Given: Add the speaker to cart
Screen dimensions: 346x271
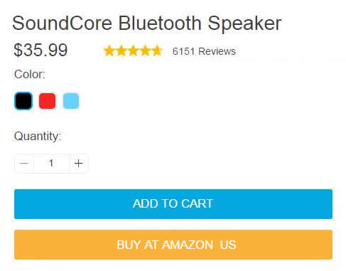Looking at the screenshot, I should 173,204.
